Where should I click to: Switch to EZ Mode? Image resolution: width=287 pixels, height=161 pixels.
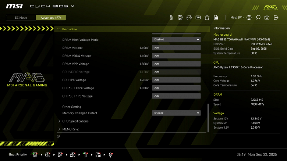[x=21, y=18]
